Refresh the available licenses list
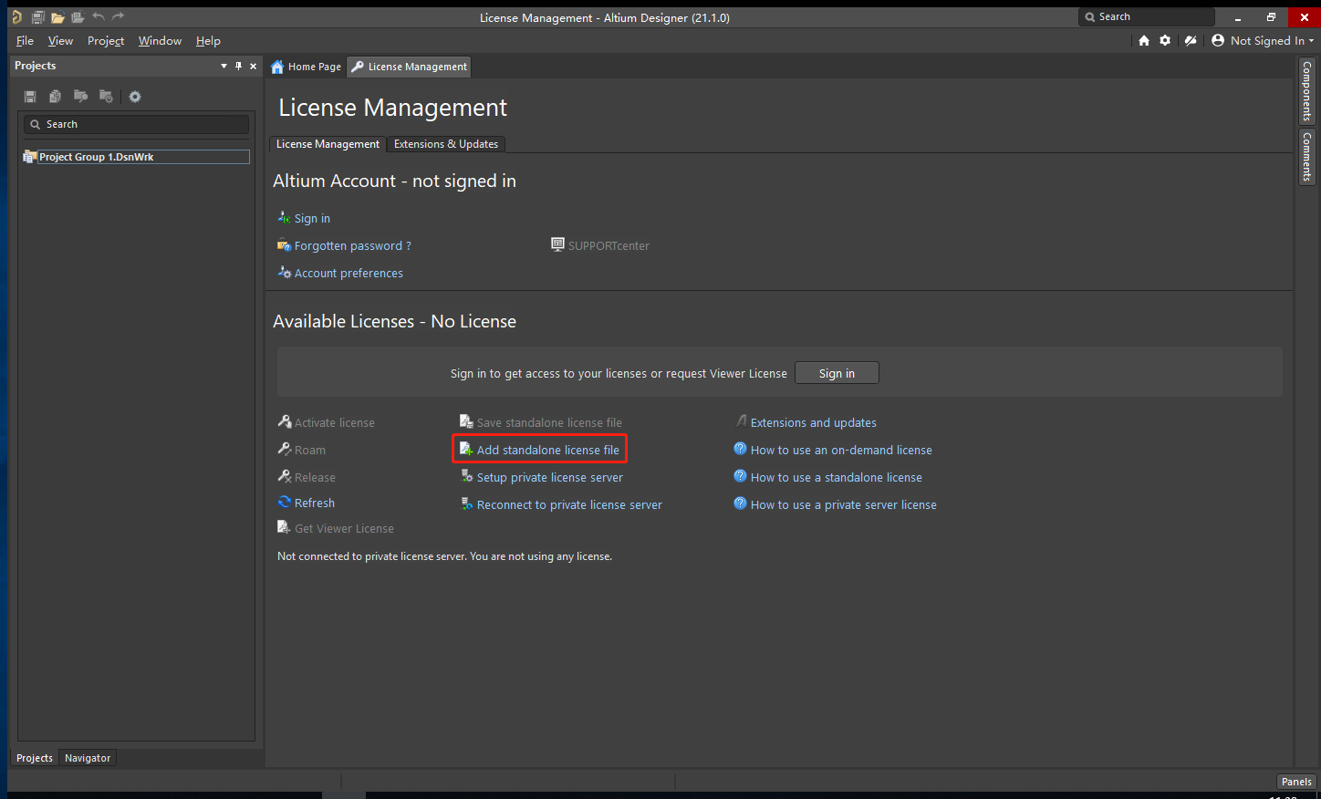 pos(307,503)
